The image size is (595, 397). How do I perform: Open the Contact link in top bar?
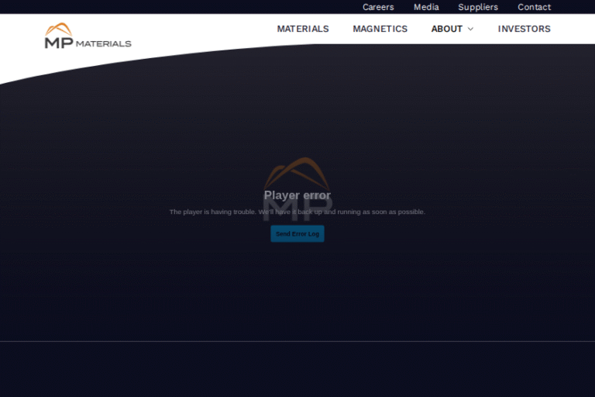click(535, 7)
